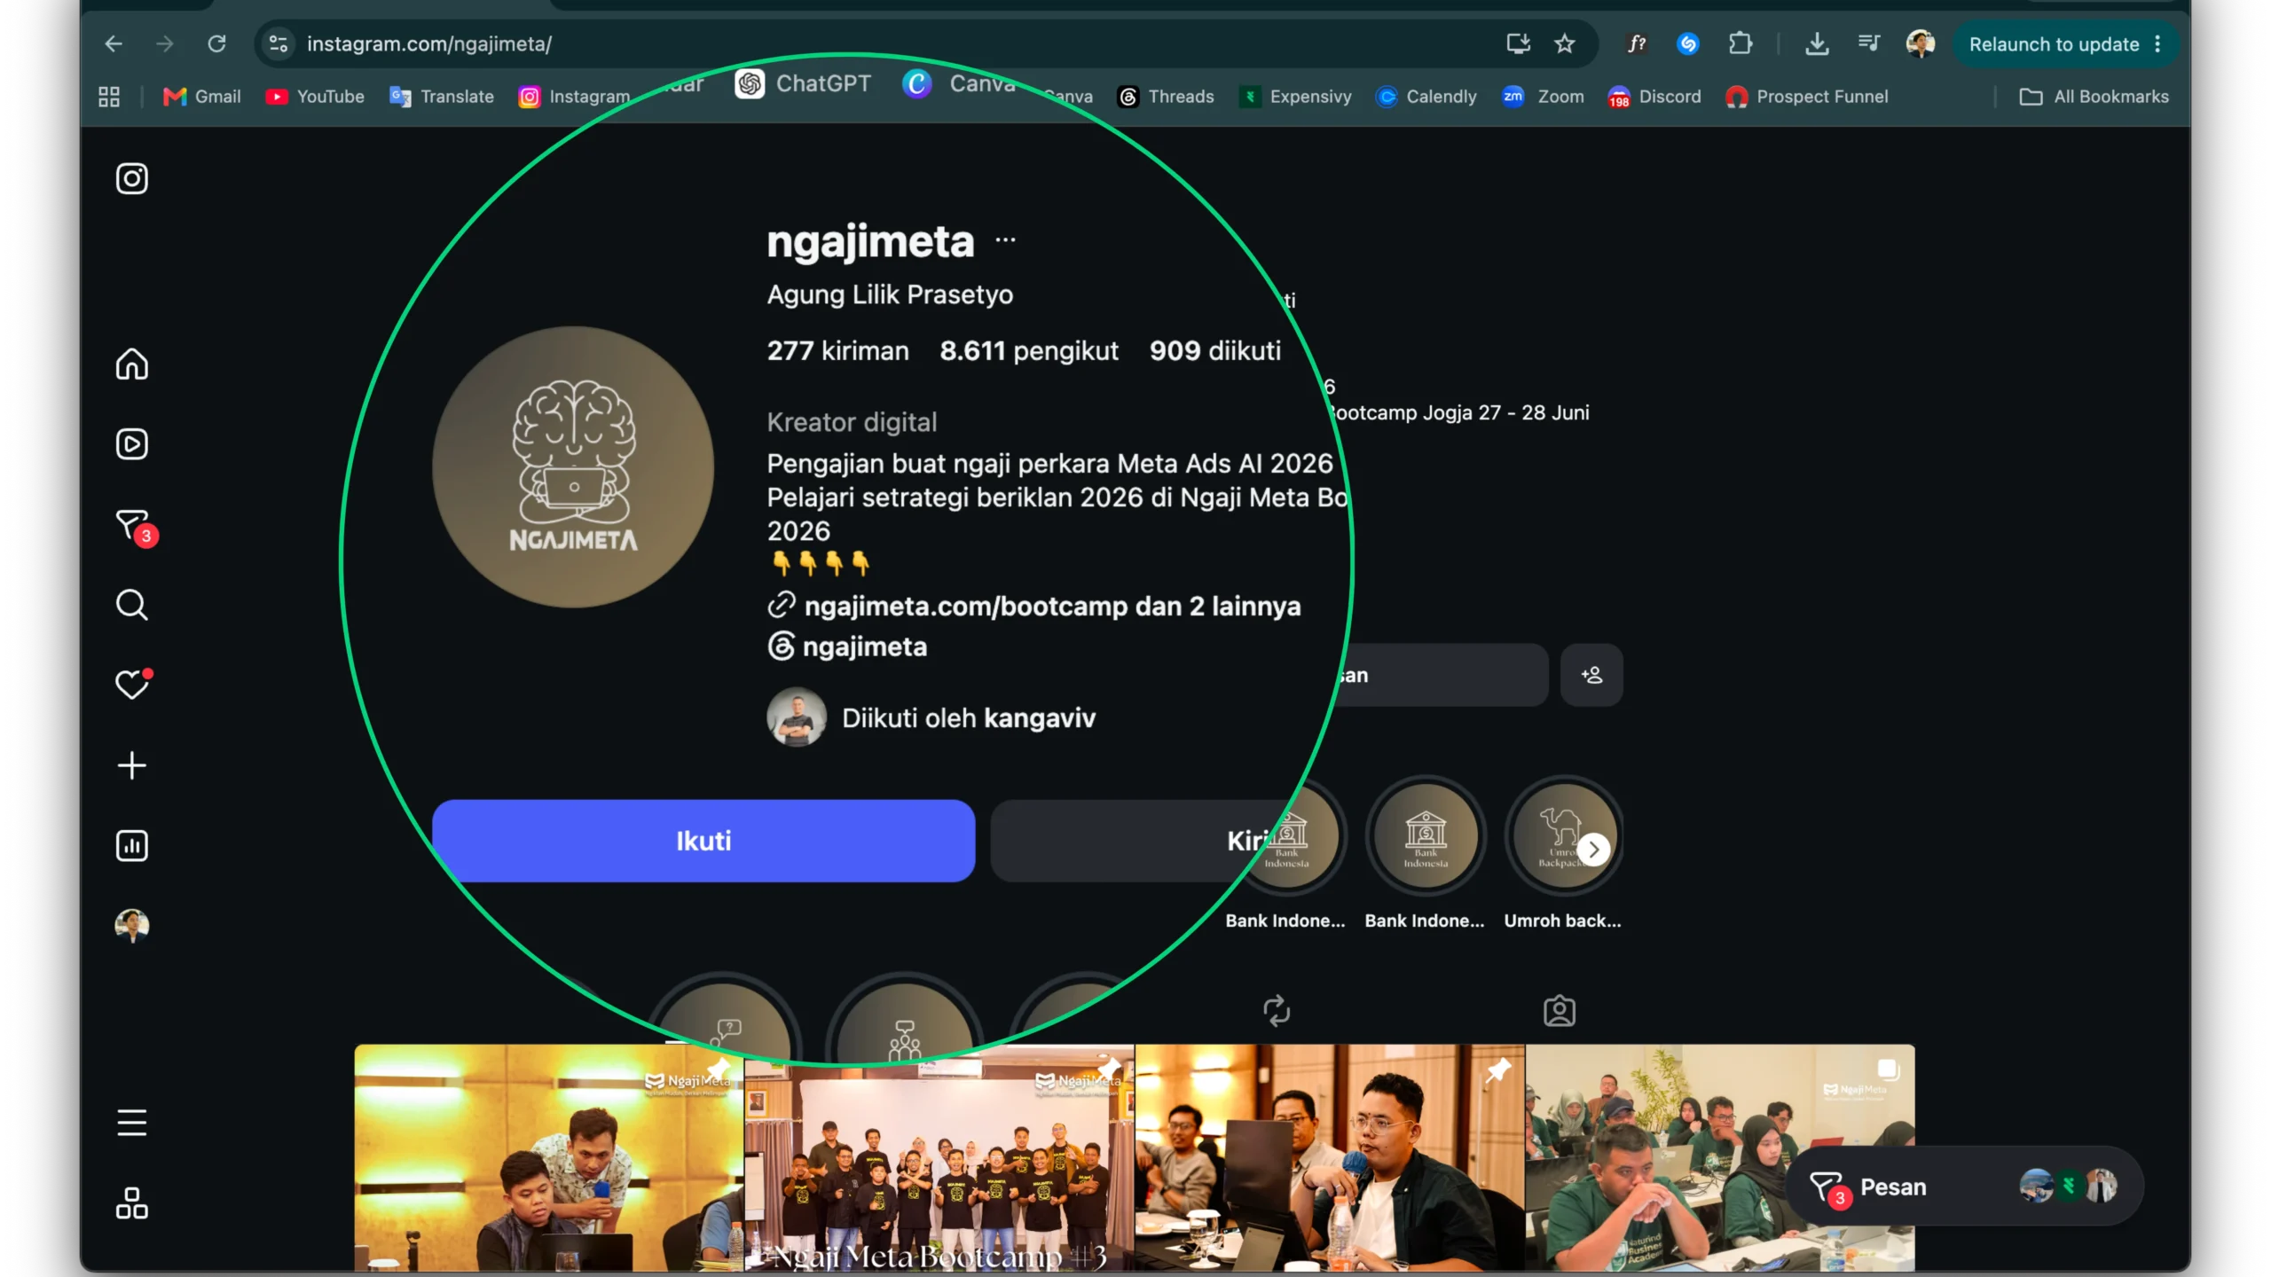The height and width of the screenshot is (1277, 2271).
Task: Open the Chrome profile avatar
Action: click(1921, 43)
